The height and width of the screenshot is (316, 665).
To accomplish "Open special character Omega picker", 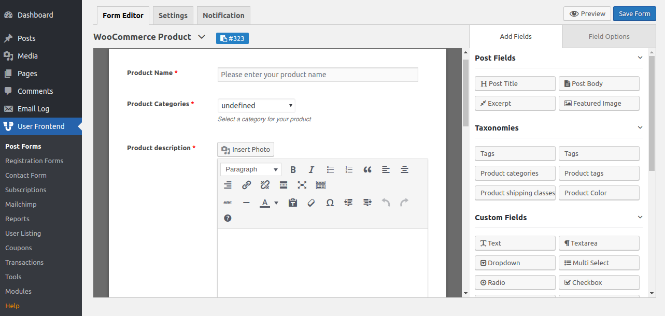I will coord(330,203).
